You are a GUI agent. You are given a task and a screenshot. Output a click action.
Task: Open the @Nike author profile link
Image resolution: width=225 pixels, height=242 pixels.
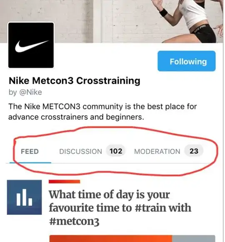coord(30,92)
